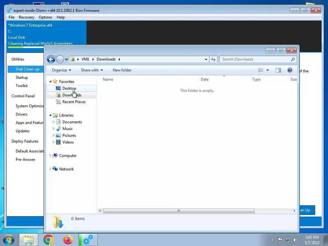Open Pre-Answer in Dism++ sidebar

click(26, 160)
